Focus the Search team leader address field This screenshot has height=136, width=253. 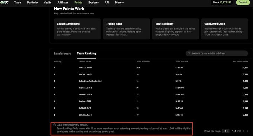pos(217,54)
